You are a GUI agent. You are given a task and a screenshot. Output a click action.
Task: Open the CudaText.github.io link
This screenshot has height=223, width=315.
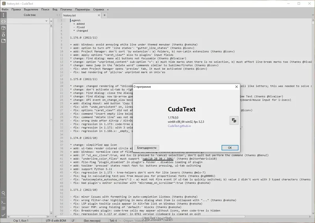coord(180,126)
